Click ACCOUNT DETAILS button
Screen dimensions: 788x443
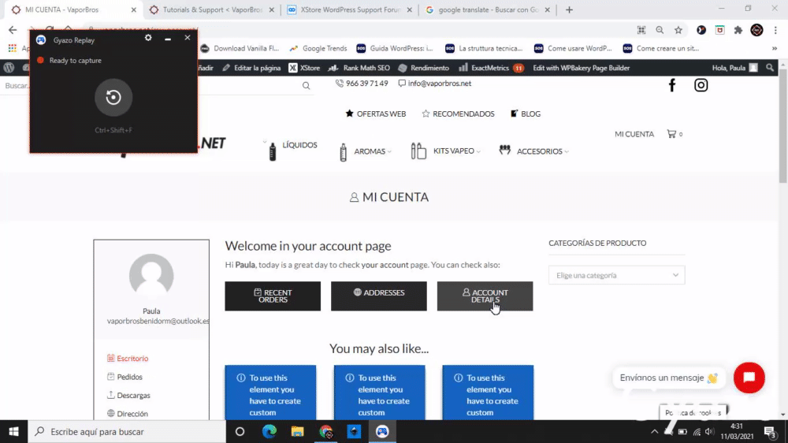pos(485,296)
